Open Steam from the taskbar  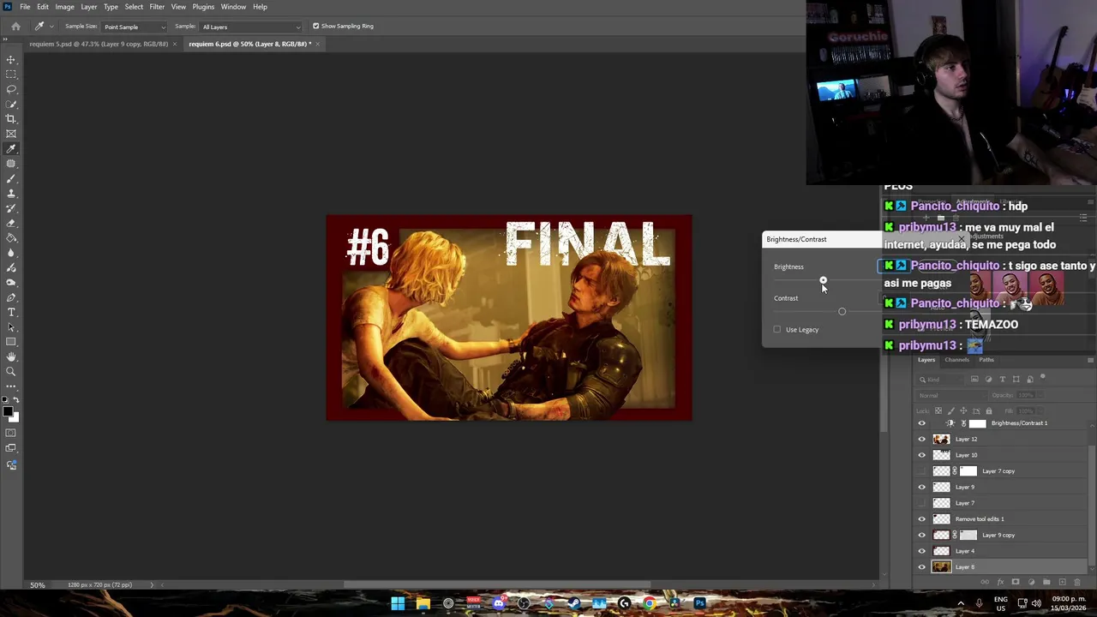point(574,603)
